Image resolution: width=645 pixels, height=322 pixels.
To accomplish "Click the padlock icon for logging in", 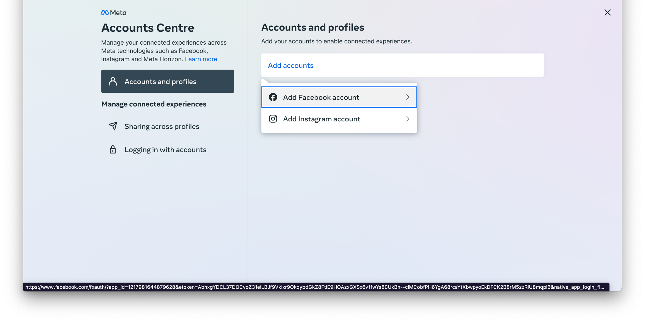I will point(113,149).
